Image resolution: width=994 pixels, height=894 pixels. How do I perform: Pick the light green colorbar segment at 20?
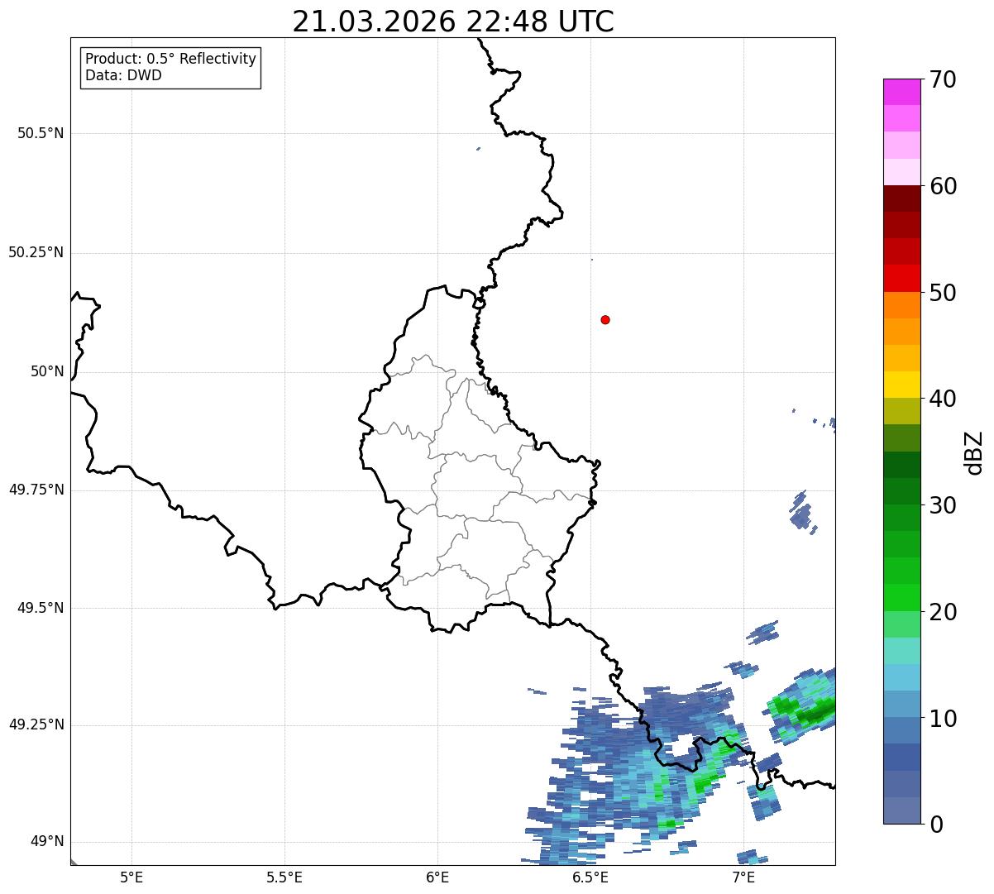click(x=901, y=624)
